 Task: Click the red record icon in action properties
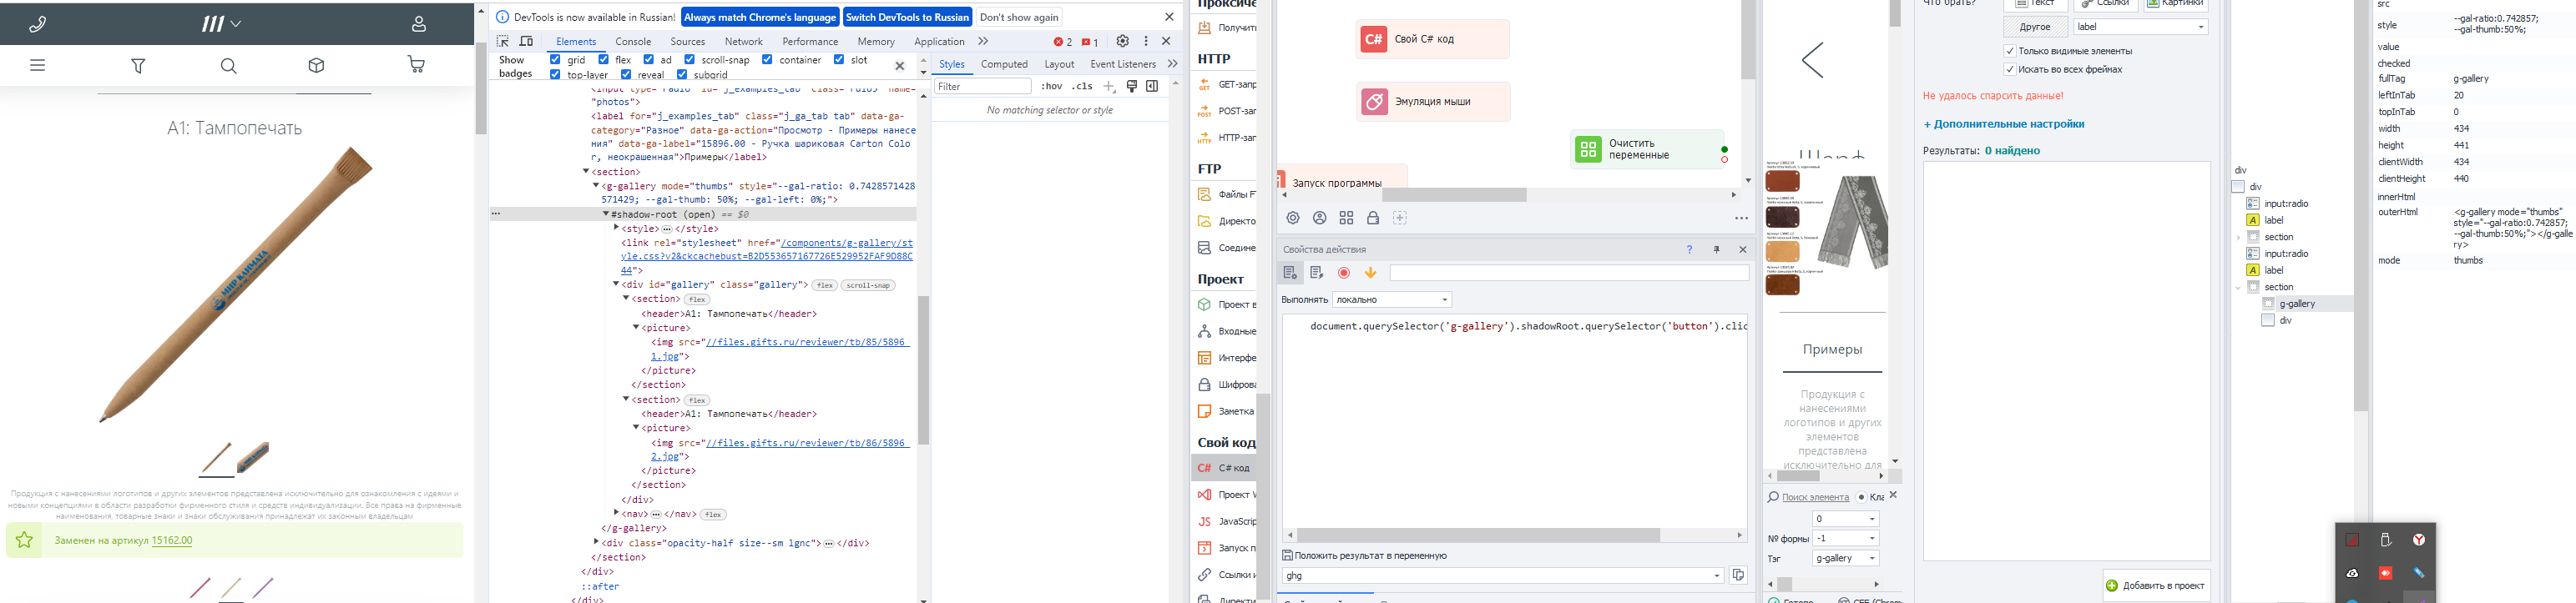tap(1344, 274)
